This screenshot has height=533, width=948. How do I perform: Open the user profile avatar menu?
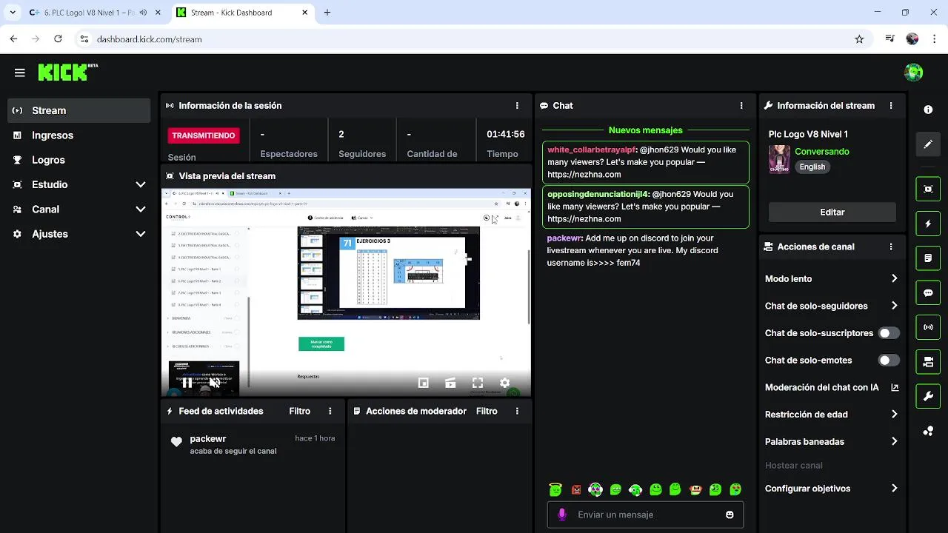(x=913, y=73)
